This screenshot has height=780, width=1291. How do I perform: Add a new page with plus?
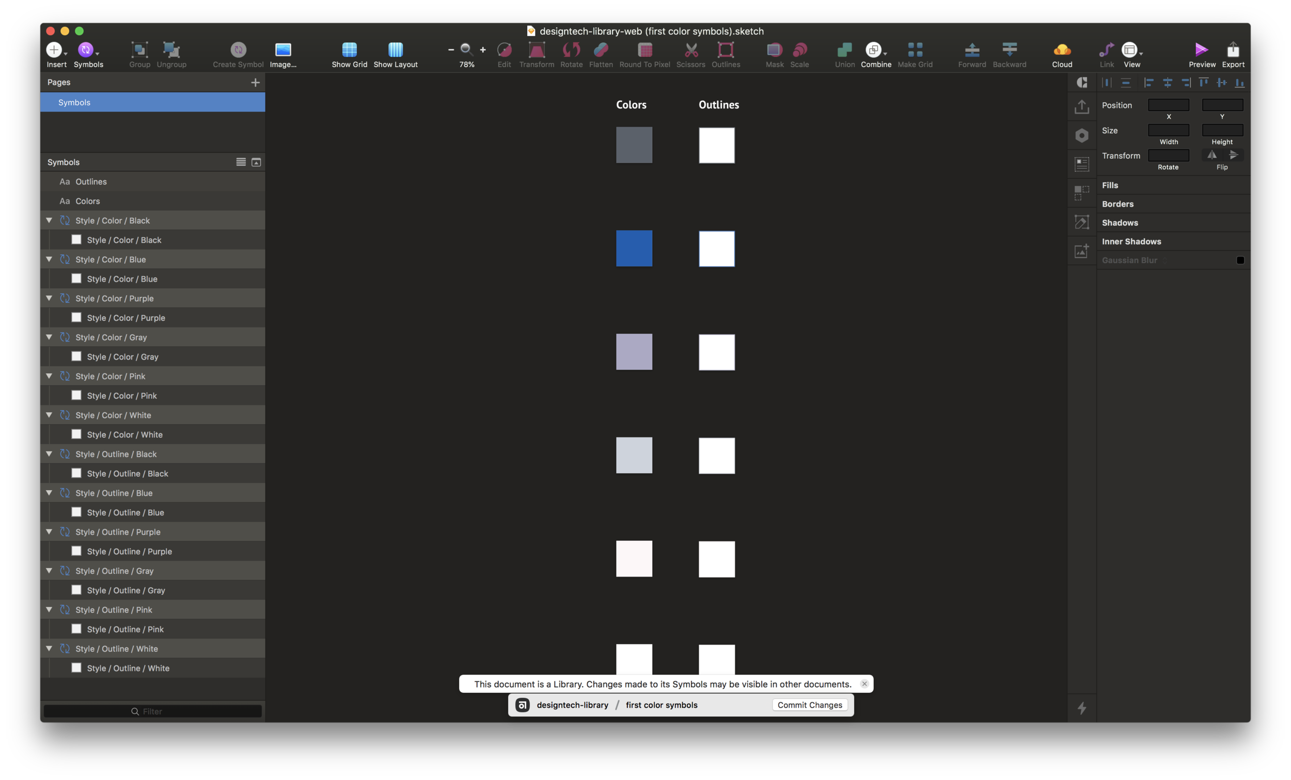[x=255, y=82]
